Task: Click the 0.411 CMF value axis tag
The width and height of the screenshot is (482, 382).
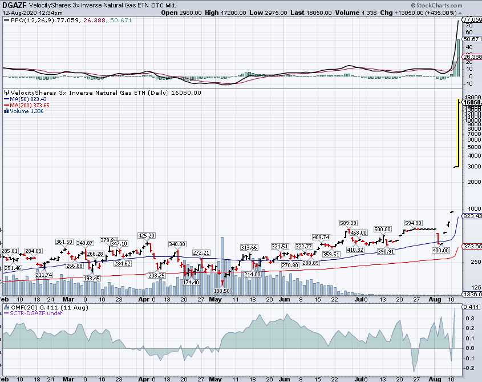Action: coord(473,307)
